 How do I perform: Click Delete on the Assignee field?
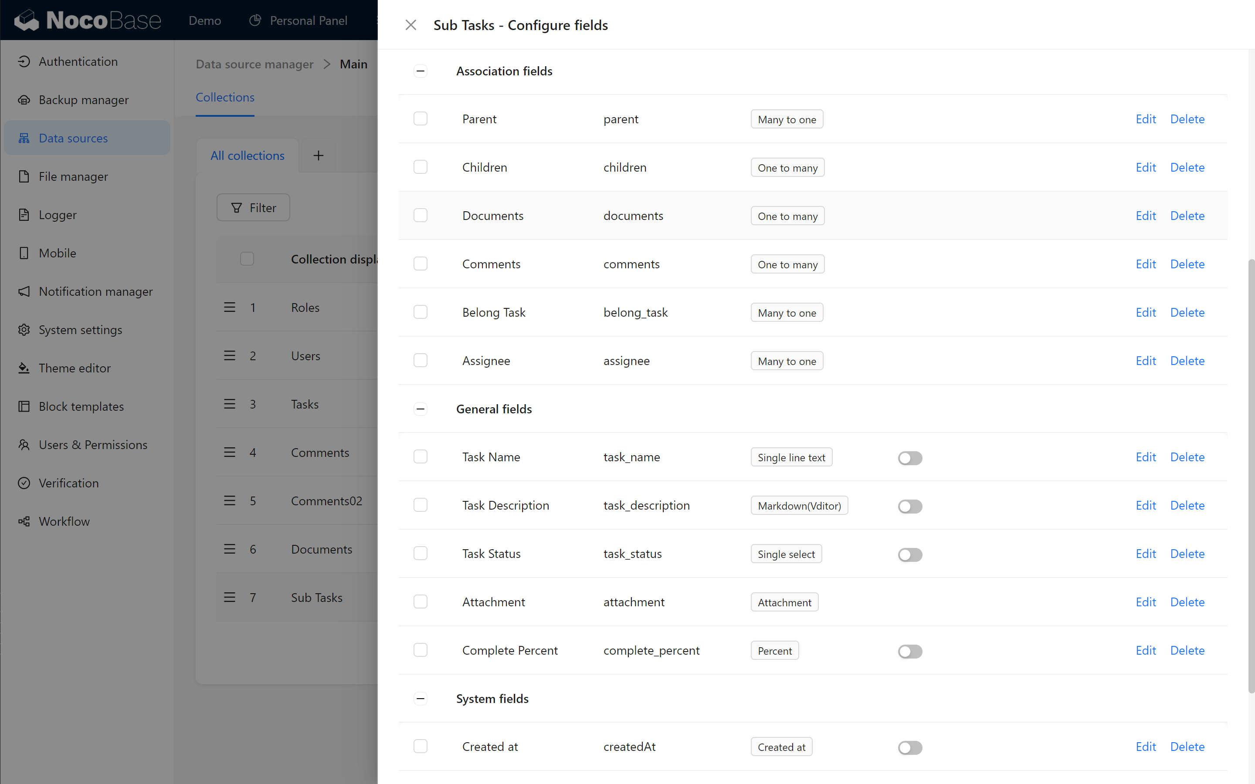tap(1187, 360)
